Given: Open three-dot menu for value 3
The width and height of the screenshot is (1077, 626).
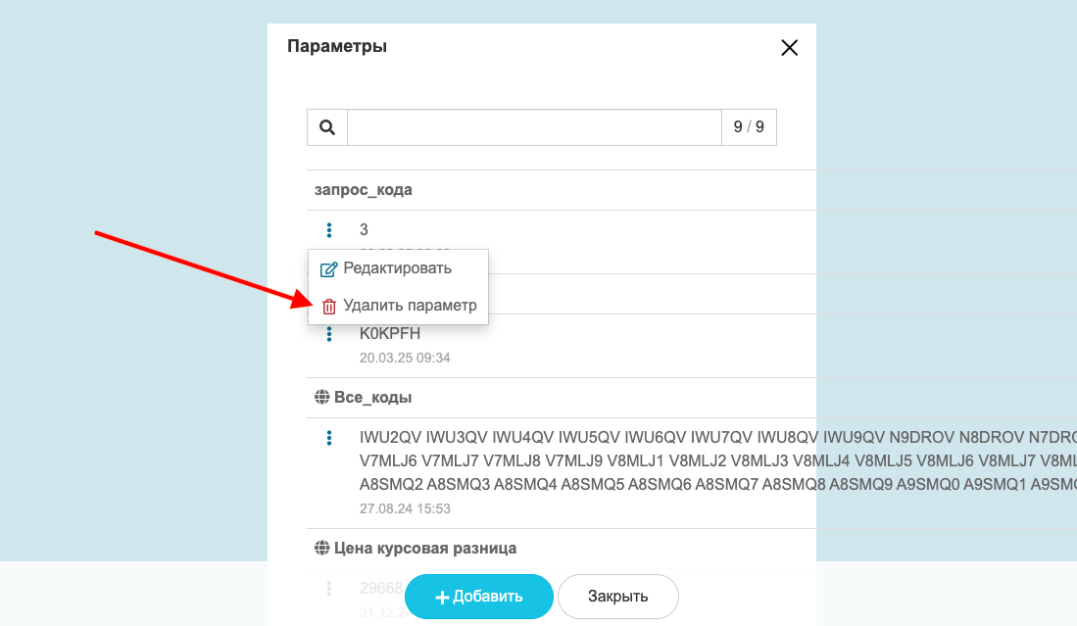Looking at the screenshot, I should (329, 230).
